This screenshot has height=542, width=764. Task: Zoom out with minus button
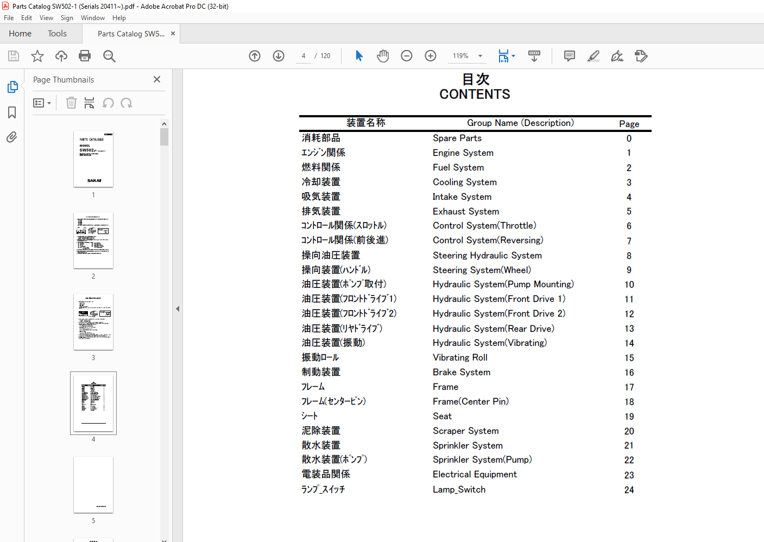(407, 56)
